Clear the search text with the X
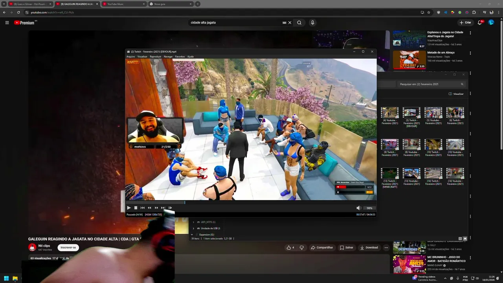Image resolution: width=503 pixels, height=283 pixels. point(290,22)
